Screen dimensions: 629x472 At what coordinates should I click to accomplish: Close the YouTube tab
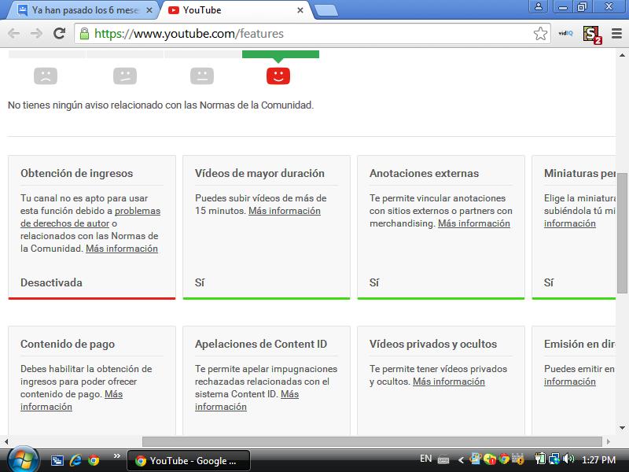(x=300, y=10)
